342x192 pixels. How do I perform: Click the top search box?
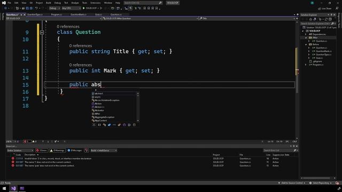point(143,3)
